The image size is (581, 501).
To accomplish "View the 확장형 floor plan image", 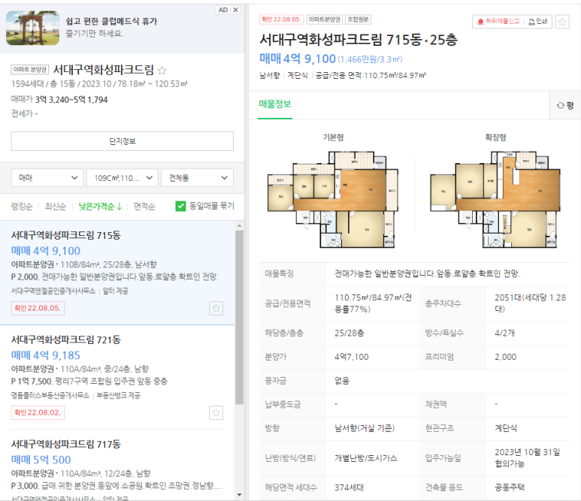I will click(495, 199).
